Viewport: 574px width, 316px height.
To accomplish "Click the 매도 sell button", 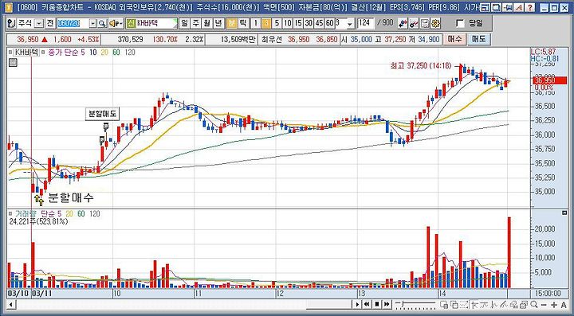I will coord(478,39).
